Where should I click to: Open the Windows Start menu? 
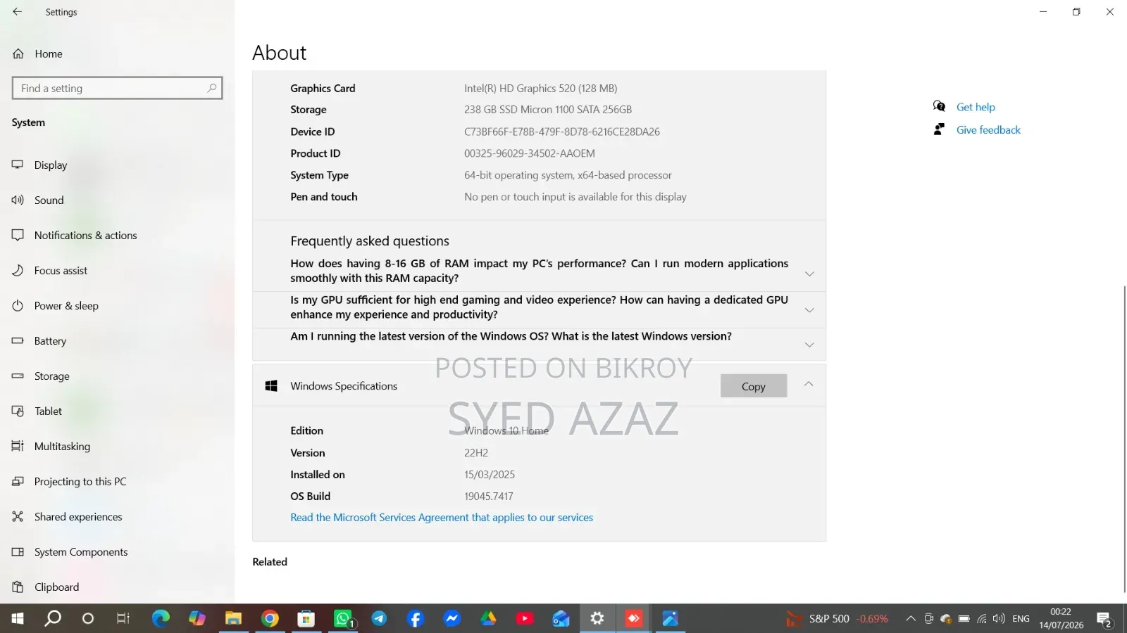pos(18,619)
